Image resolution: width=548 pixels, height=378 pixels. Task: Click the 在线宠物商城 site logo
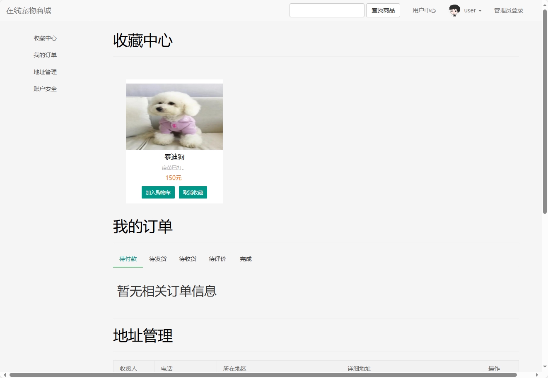pos(28,10)
